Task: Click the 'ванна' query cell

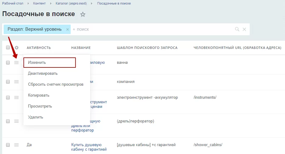Action: coord(122,62)
